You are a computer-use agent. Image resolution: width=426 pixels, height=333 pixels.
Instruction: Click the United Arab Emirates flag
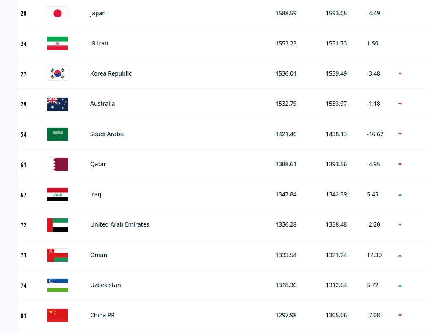[58, 224]
